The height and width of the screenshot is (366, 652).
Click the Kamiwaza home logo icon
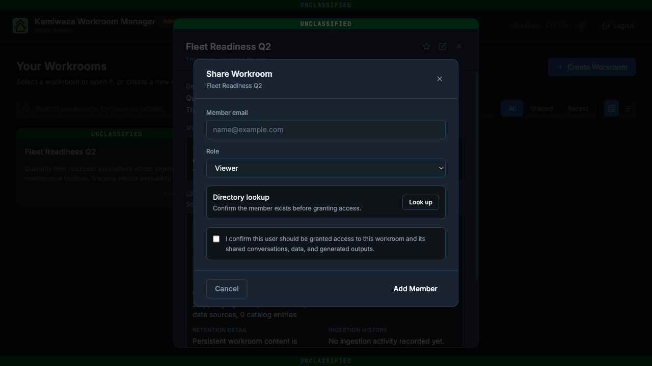click(x=20, y=25)
